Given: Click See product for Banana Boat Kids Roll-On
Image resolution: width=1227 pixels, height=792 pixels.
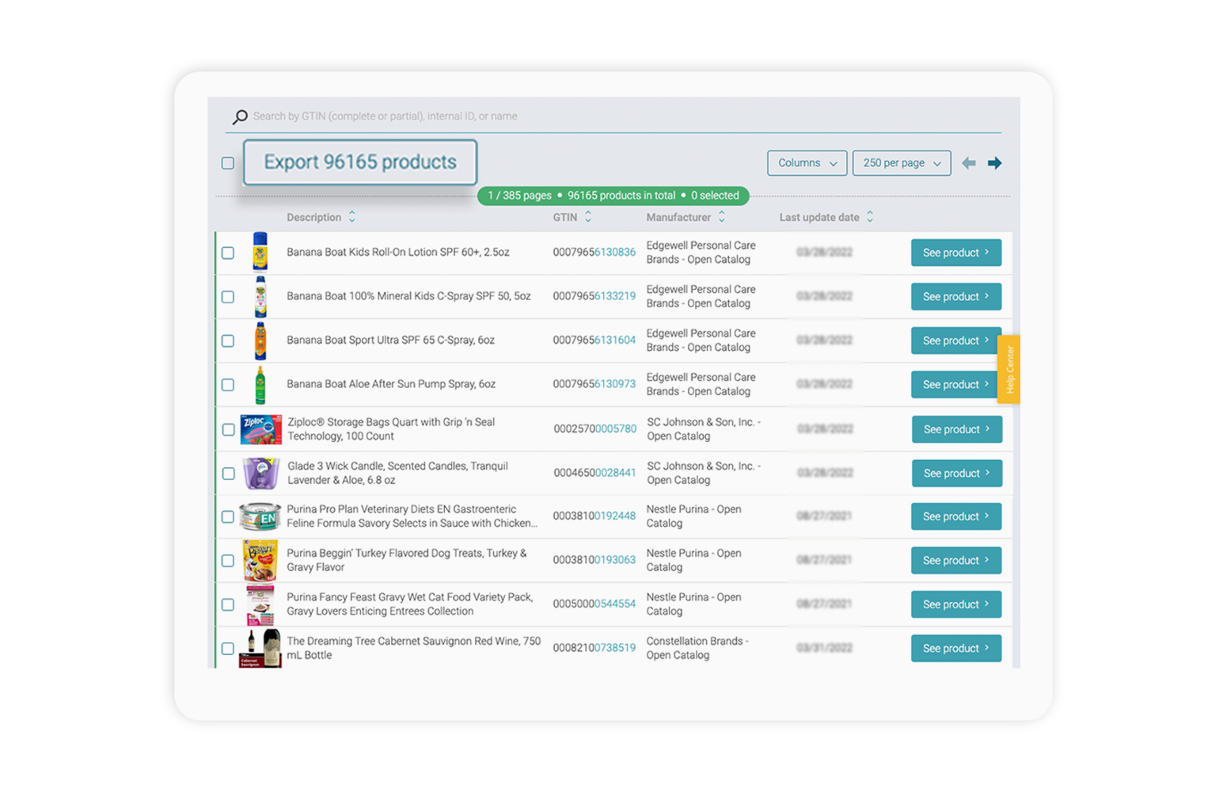Looking at the screenshot, I should pos(956,253).
